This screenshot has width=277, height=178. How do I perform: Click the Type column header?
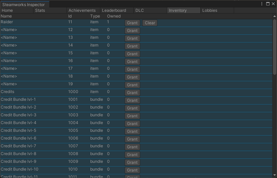[95, 16]
